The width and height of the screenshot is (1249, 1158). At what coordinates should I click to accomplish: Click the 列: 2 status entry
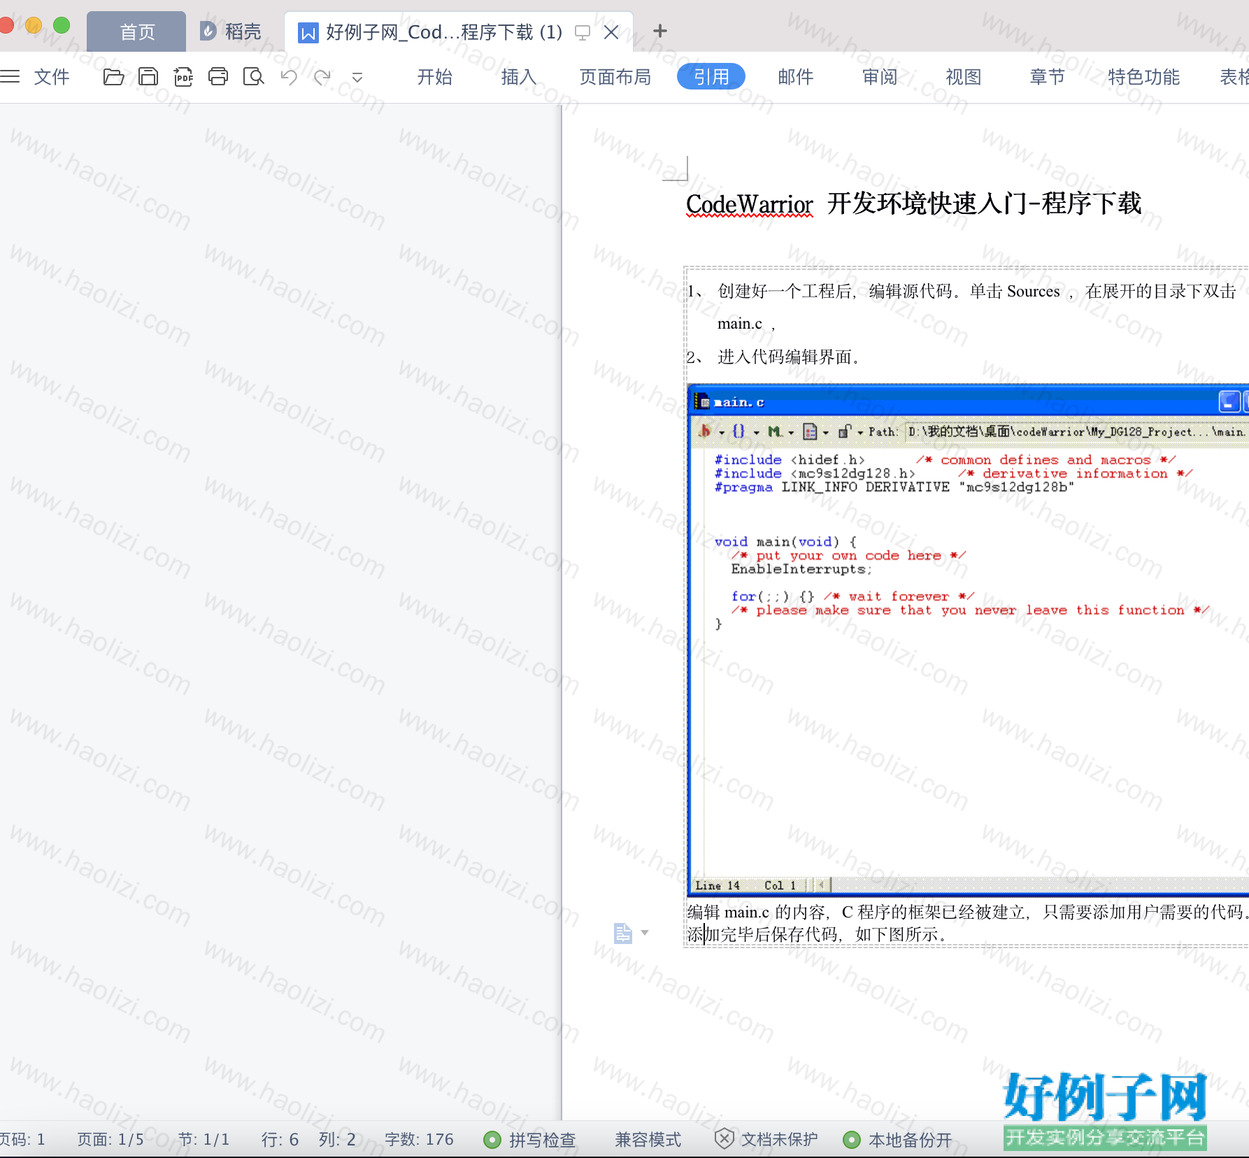pyautogui.click(x=337, y=1140)
